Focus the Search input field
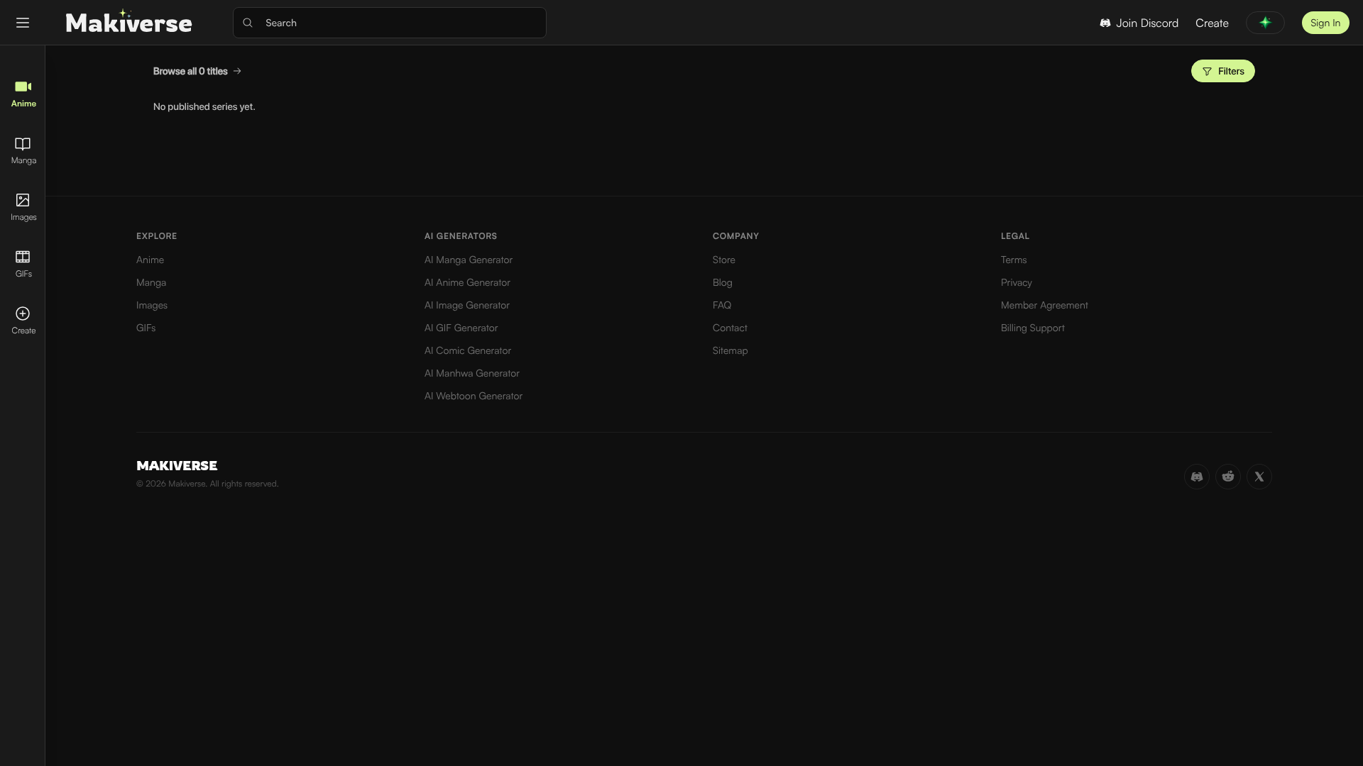This screenshot has height=766, width=1363. tap(390, 23)
